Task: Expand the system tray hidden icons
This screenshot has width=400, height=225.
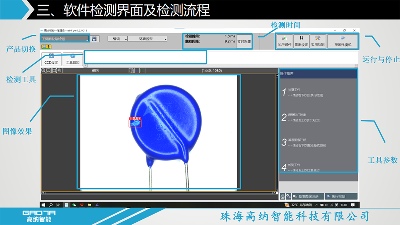Action: 316,205
